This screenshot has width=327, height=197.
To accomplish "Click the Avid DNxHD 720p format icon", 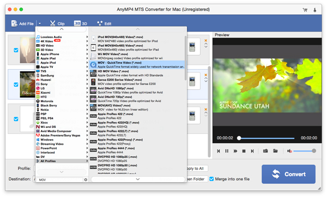I will [x=93, y=98].
